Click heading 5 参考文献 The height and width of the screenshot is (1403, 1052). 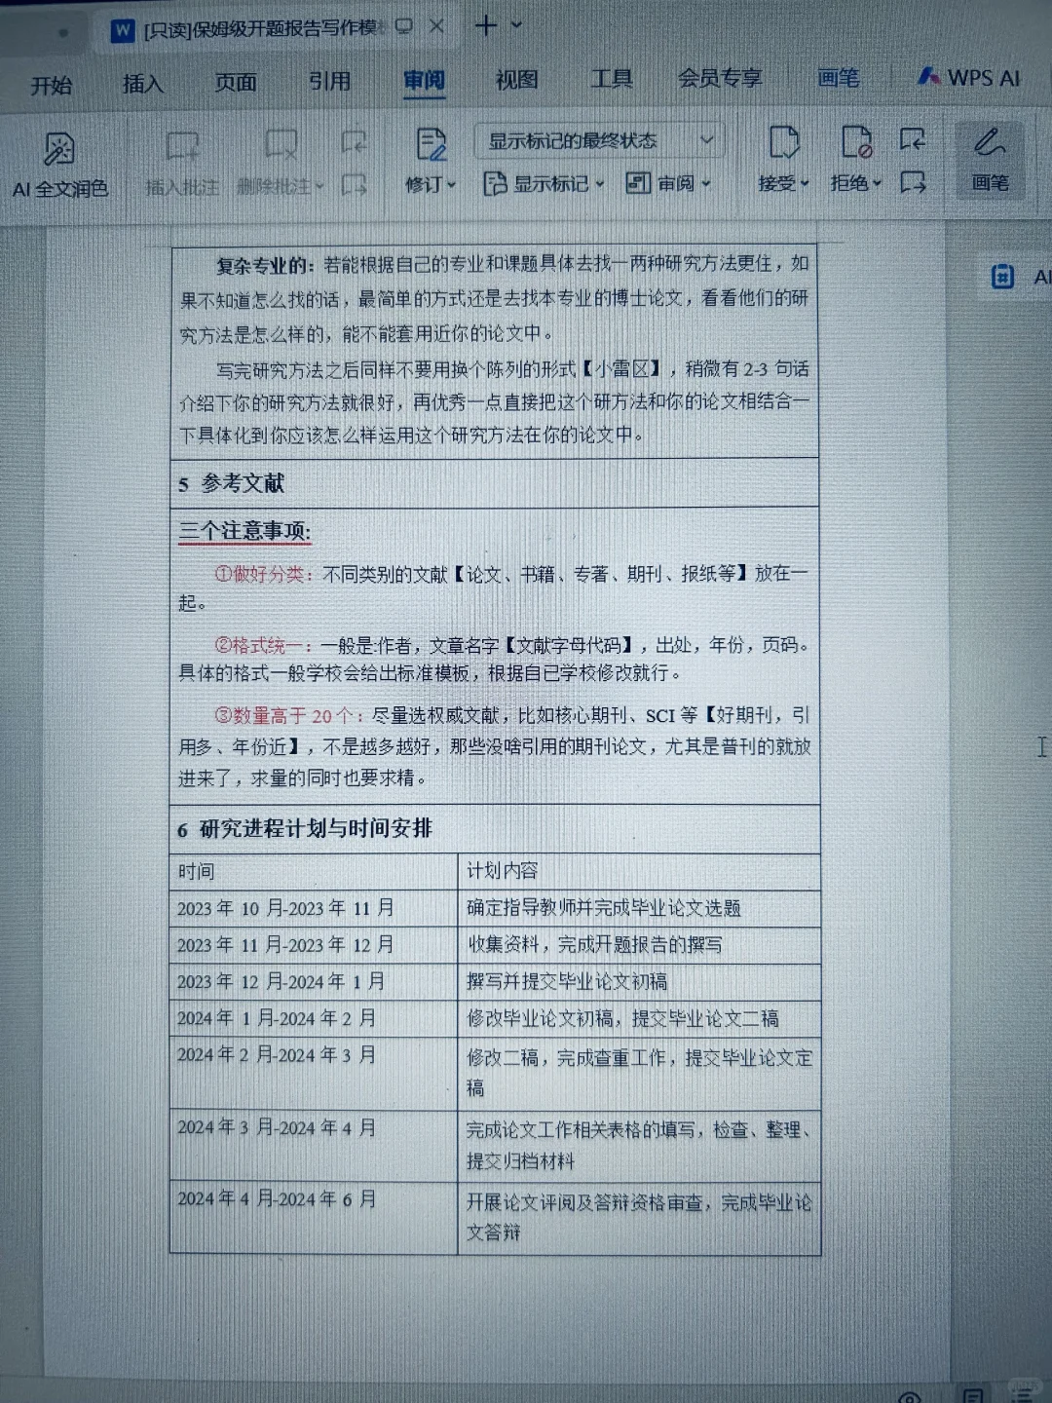[x=231, y=483]
